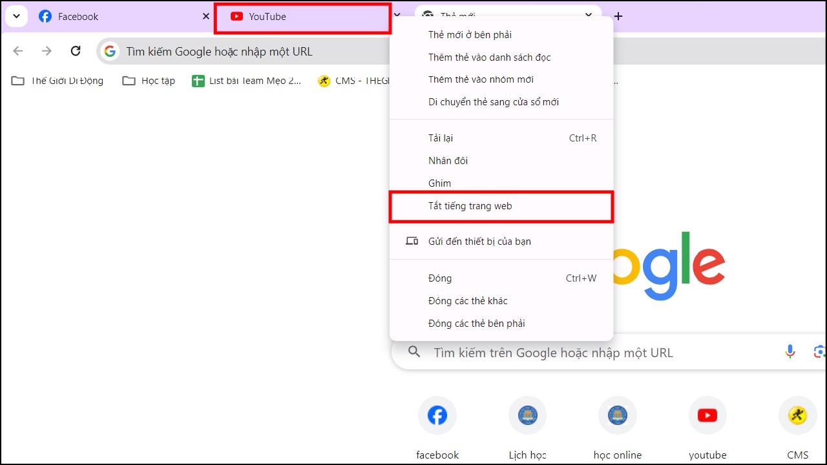Select Di chuyển thẻ sang cửa sổ mới

[501, 102]
